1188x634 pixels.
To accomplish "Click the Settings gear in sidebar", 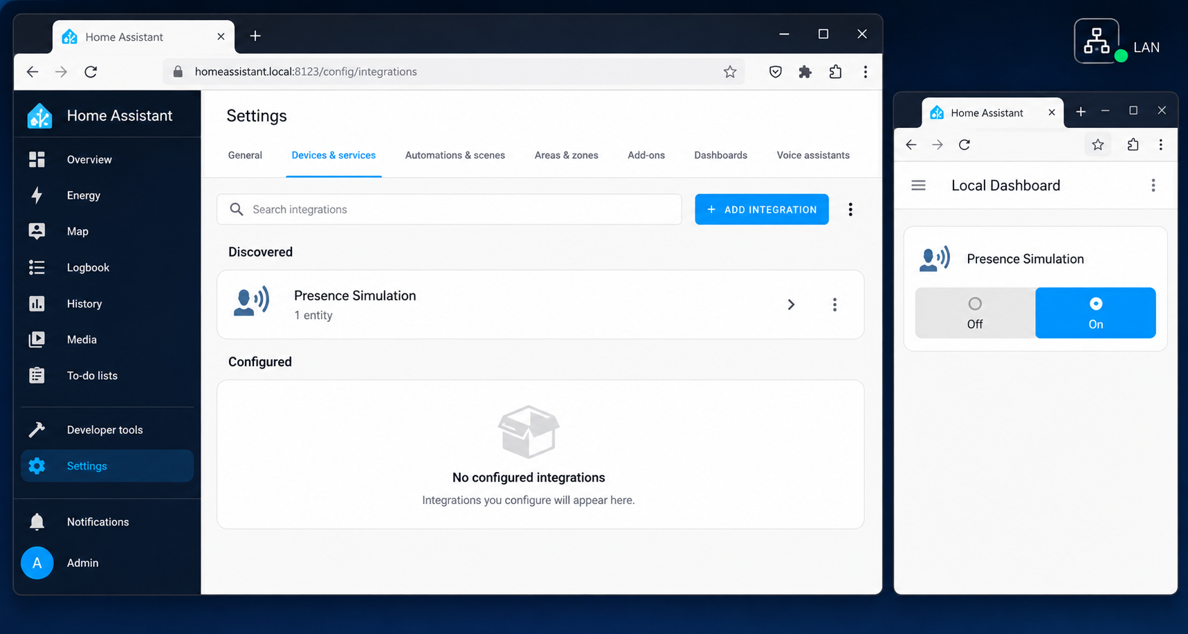I will point(37,466).
